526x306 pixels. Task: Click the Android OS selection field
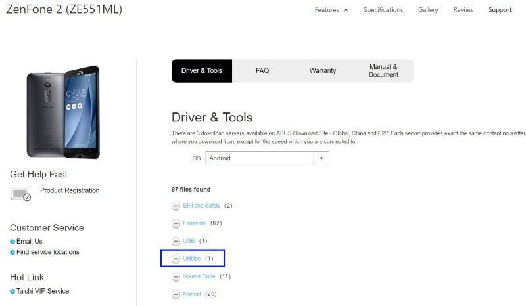[x=267, y=158]
